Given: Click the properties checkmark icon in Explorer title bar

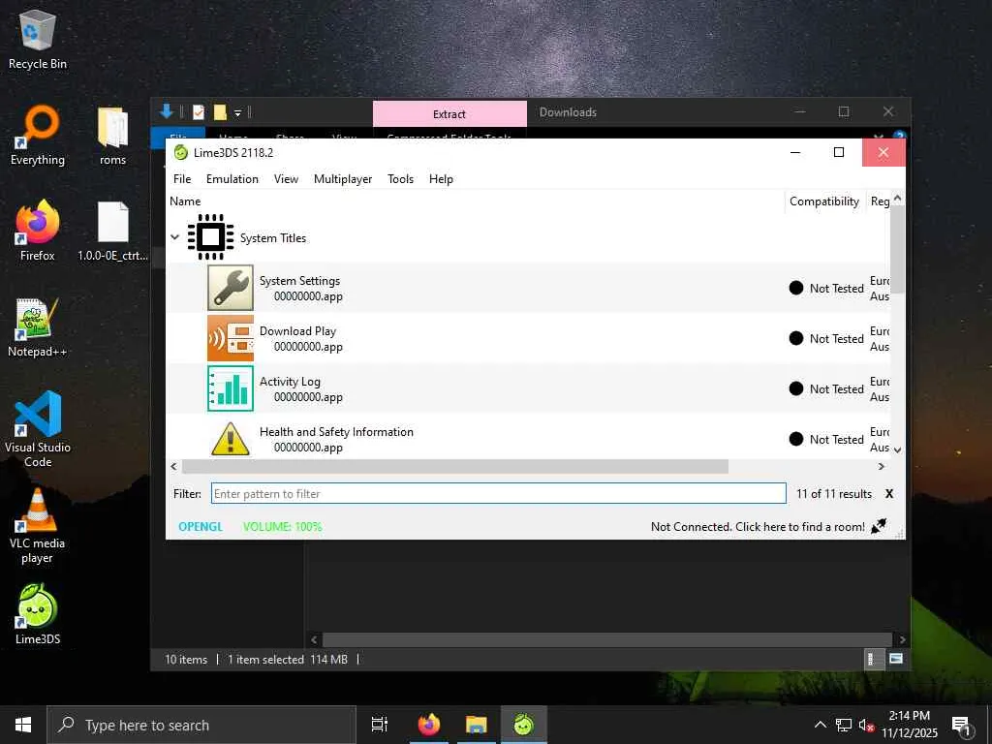Looking at the screenshot, I should point(199,112).
